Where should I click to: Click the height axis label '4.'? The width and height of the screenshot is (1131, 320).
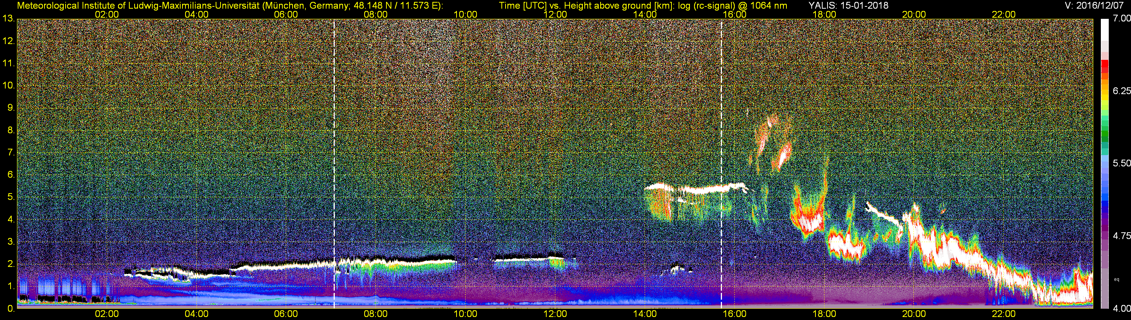11,219
